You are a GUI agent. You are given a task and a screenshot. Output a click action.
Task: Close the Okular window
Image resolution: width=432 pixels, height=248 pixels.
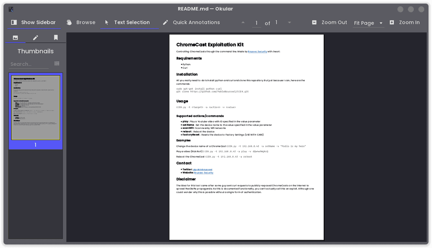click(x=420, y=9)
